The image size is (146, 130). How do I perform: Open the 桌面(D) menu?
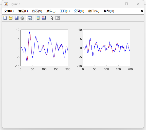pyautogui.click(x=79, y=11)
